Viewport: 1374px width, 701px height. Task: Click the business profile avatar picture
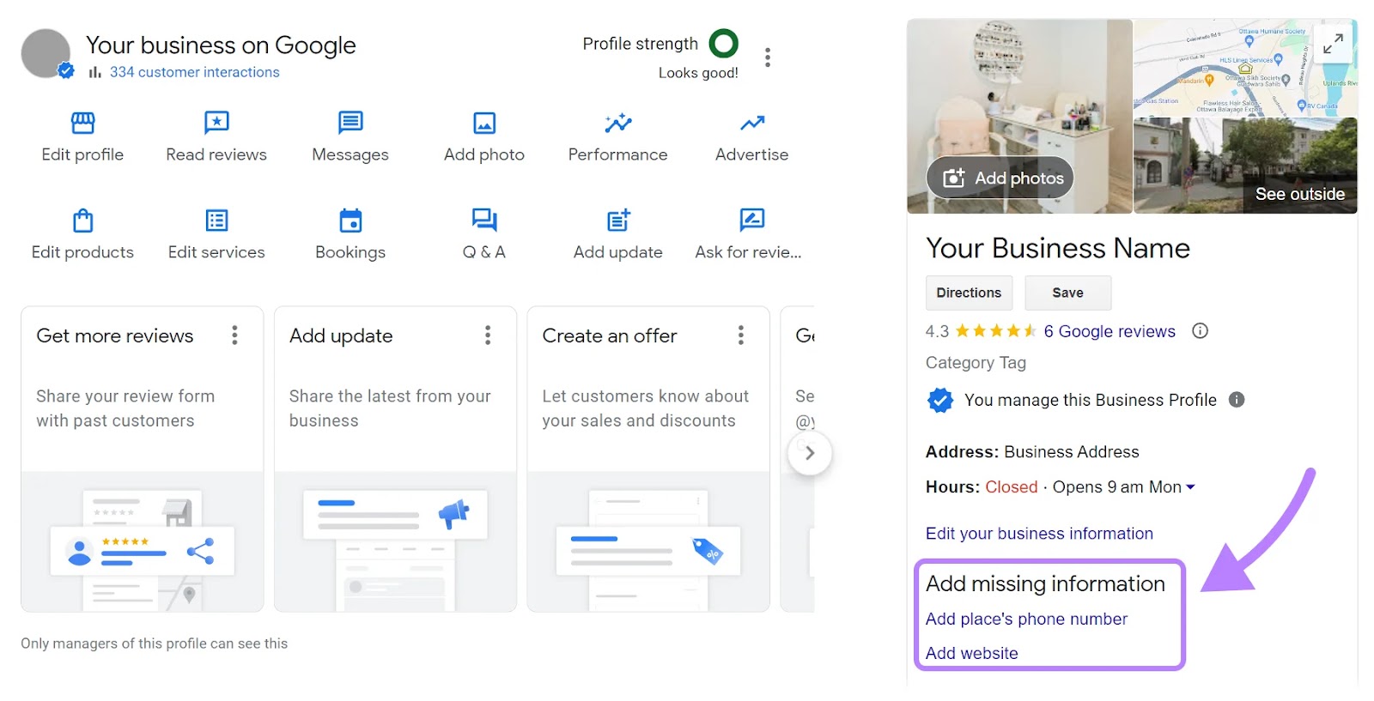[x=46, y=53]
